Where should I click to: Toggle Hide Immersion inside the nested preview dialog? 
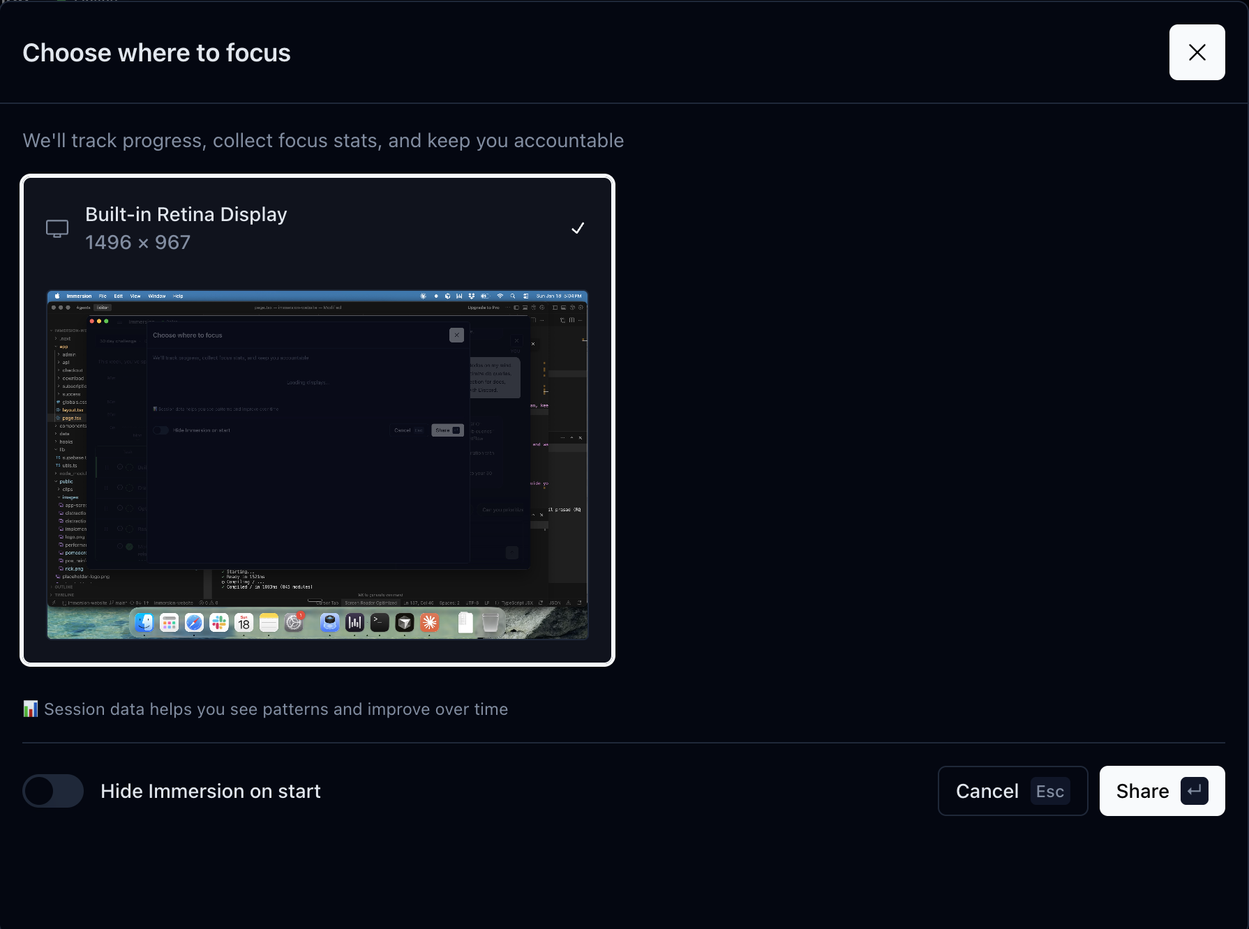(160, 430)
